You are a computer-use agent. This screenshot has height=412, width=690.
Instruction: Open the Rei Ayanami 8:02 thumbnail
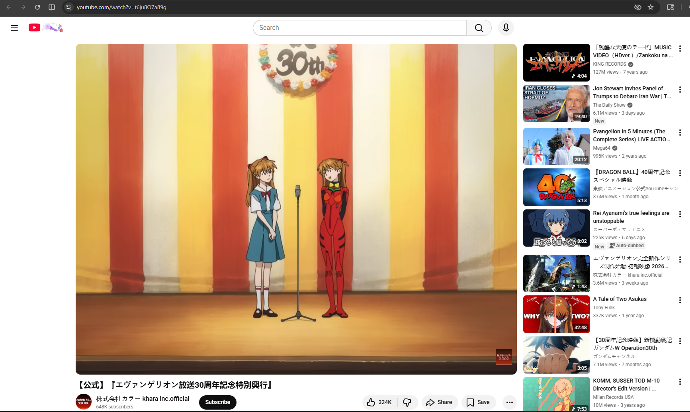[x=557, y=228]
